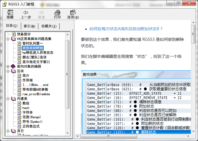The image size is (198, 141).
Task: Click page icon beside {...}和do...end
Action: click(x=19, y=85)
